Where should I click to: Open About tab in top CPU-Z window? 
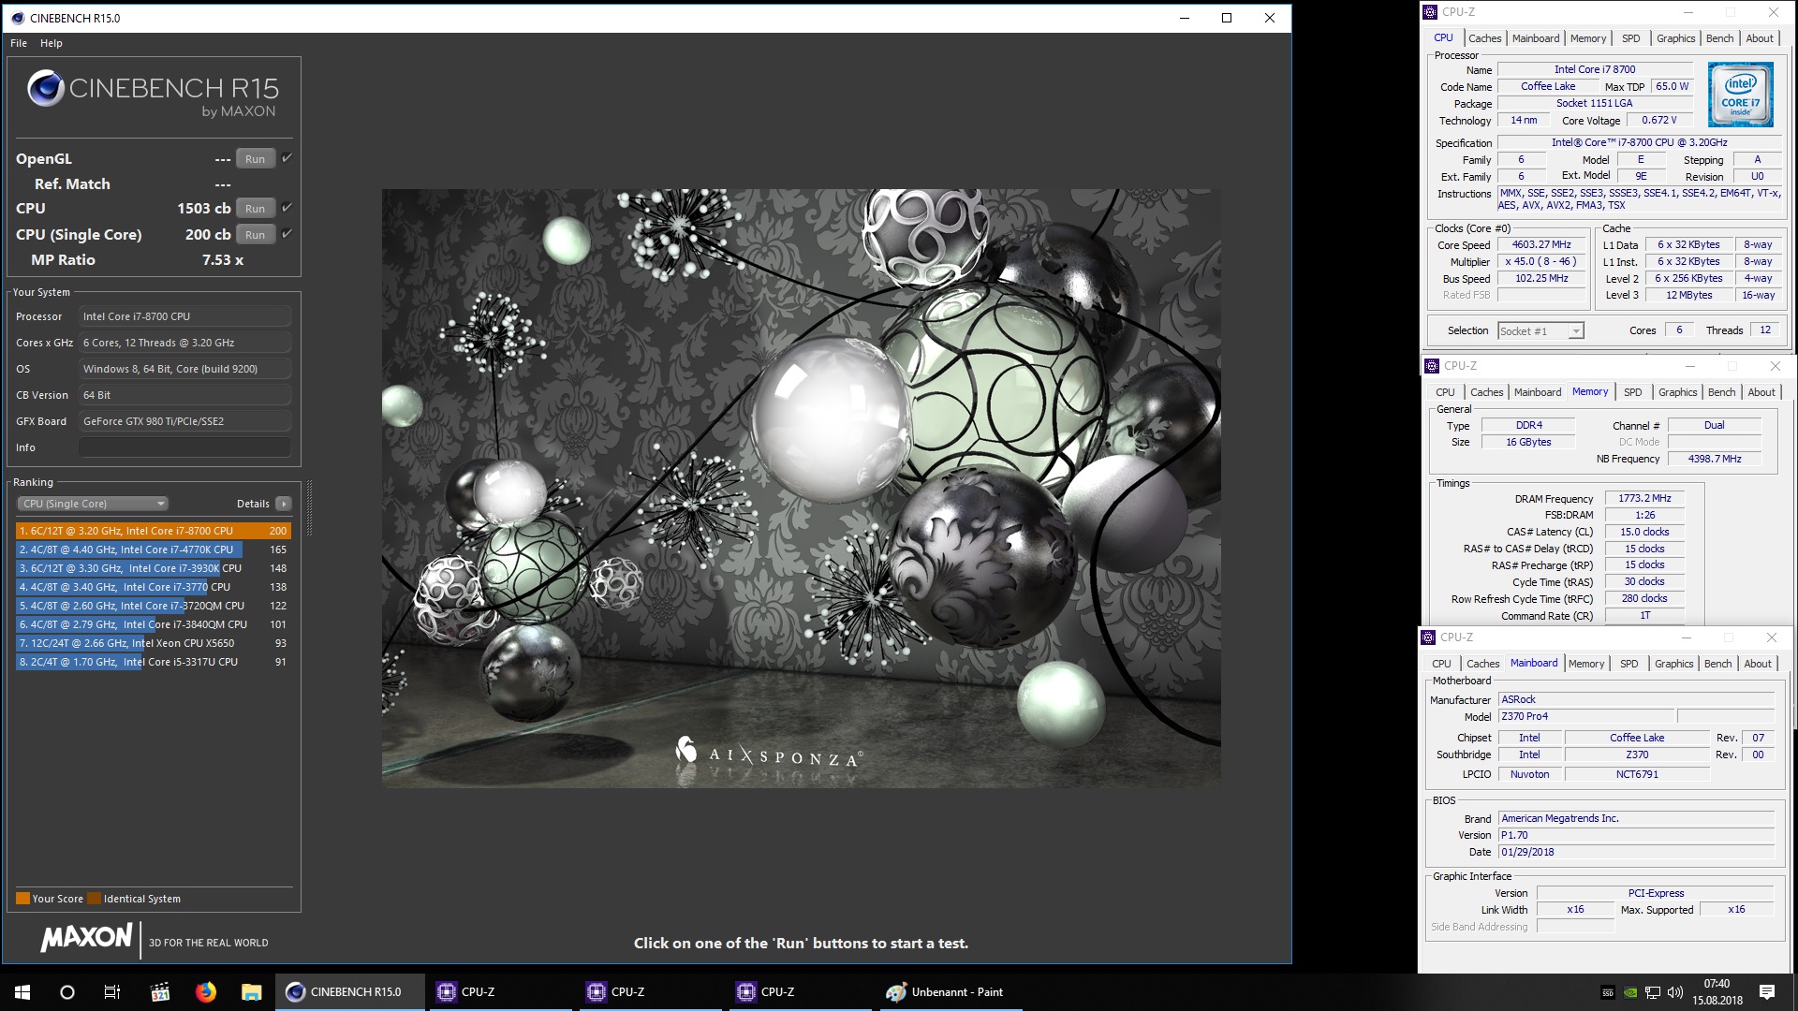tap(1760, 38)
